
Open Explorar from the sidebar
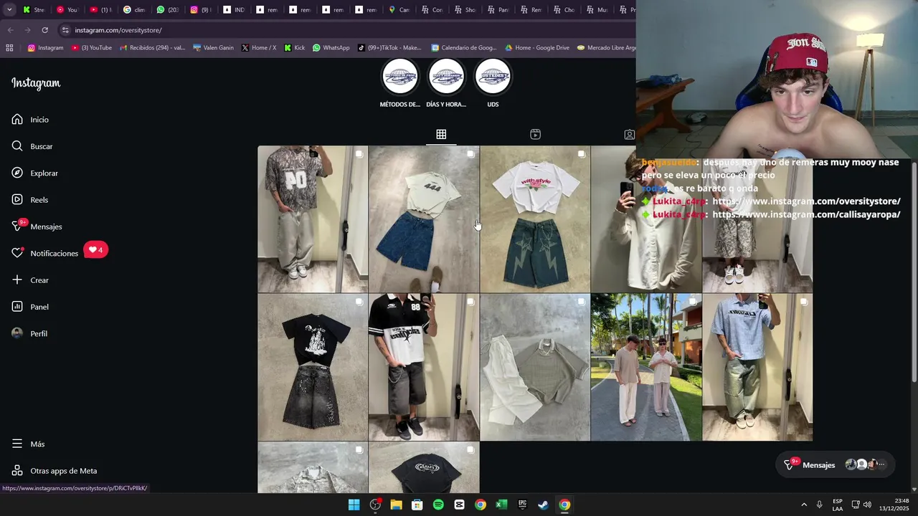tap(34, 173)
